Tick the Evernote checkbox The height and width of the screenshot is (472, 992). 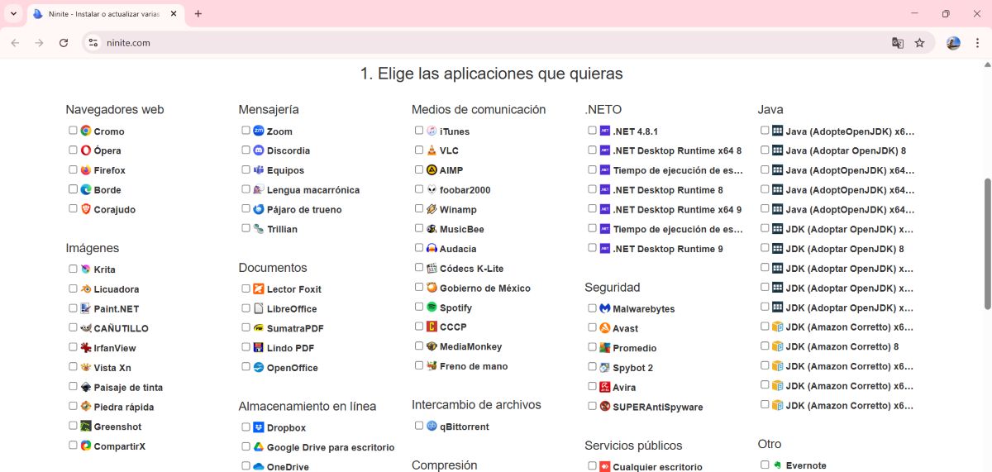(765, 465)
